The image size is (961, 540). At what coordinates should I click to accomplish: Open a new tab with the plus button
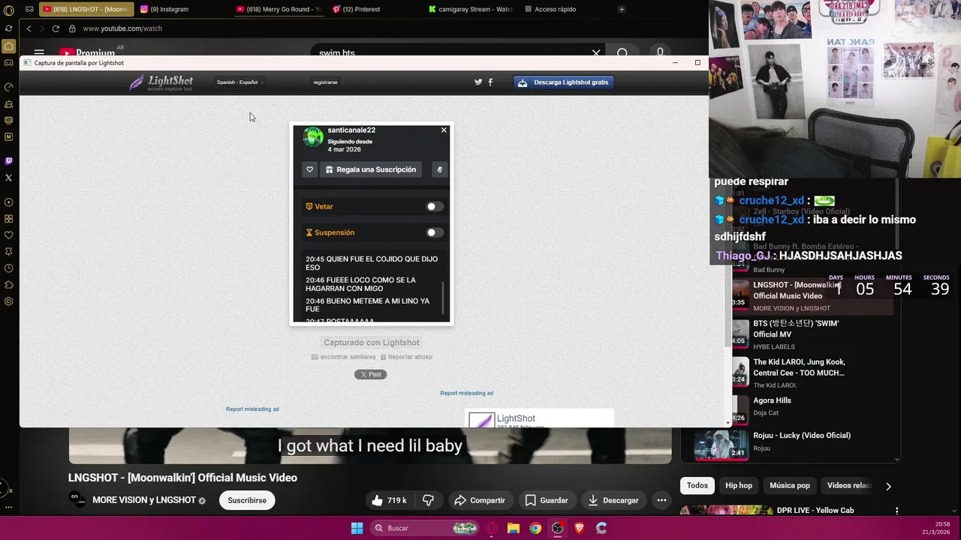(622, 9)
